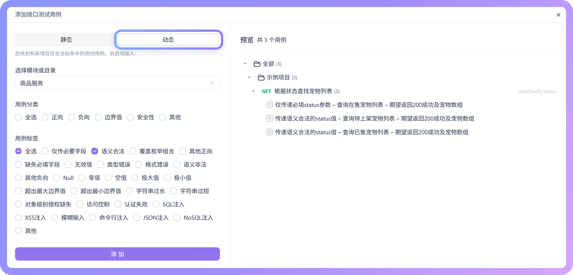Click the 添加 button to add cases
Screen dimensions: 573x275
tap(117, 254)
